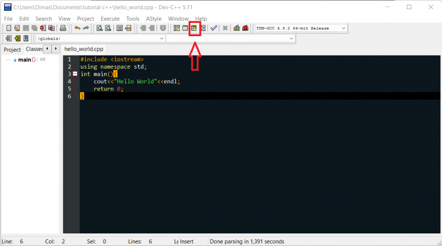Click line 1 #include <iostream> code
The image size is (442, 246).
pyautogui.click(x=112, y=59)
